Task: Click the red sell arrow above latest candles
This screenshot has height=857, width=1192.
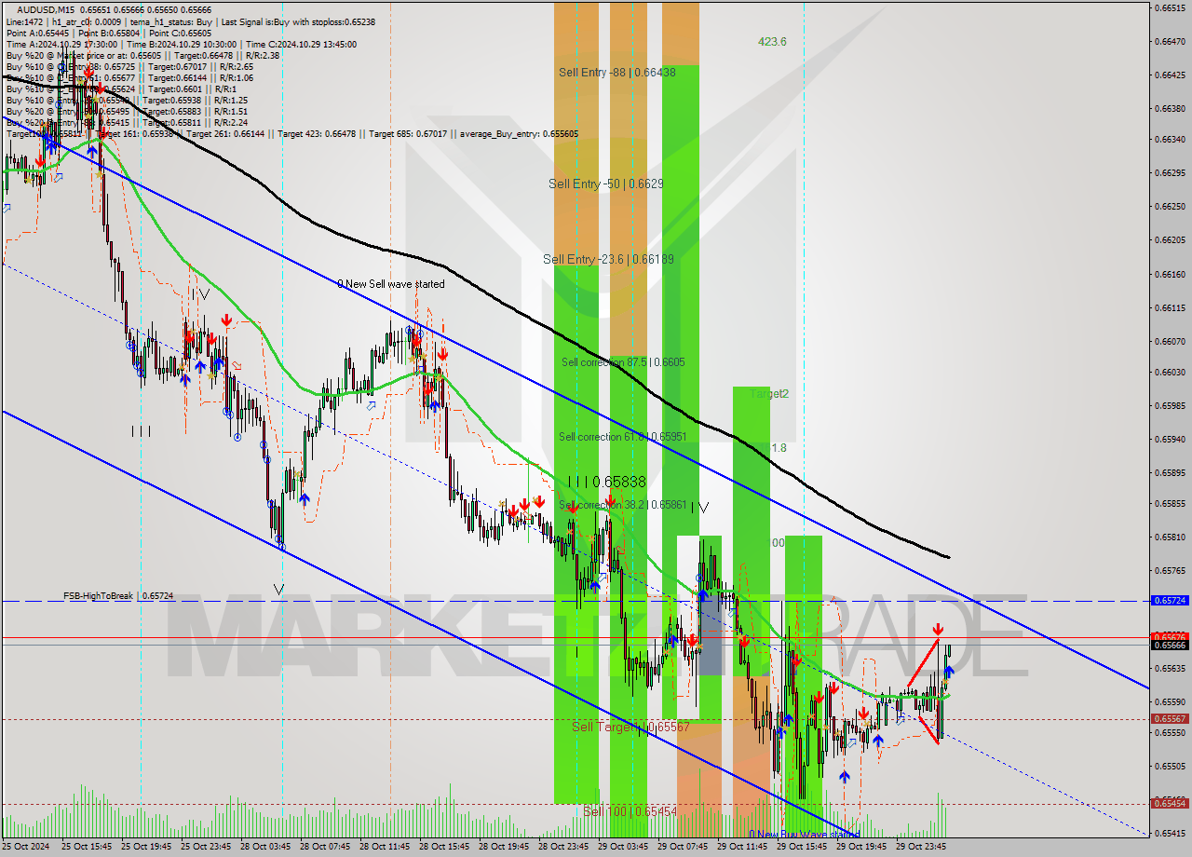Action: (x=938, y=630)
